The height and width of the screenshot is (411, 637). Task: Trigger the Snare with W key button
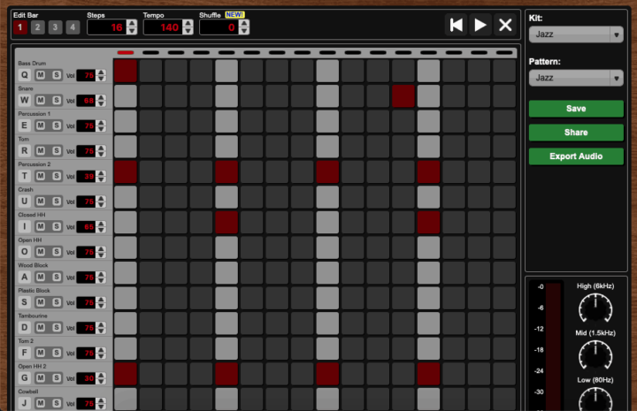[x=25, y=101]
